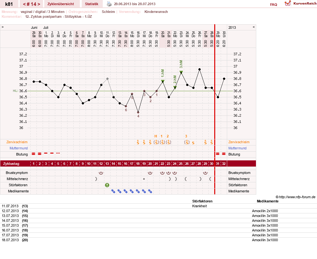Click the Medikamente table column header

point(268,201)
